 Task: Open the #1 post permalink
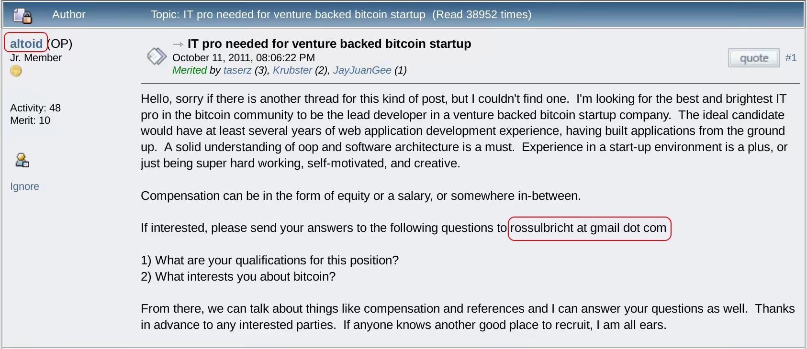tap(791, 58)
